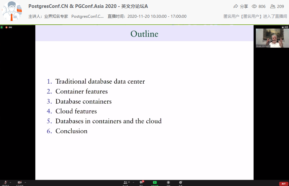This screenshot has width=289, height=186.
Task: Toggle the disabled video camera icon
Action: 19,182
